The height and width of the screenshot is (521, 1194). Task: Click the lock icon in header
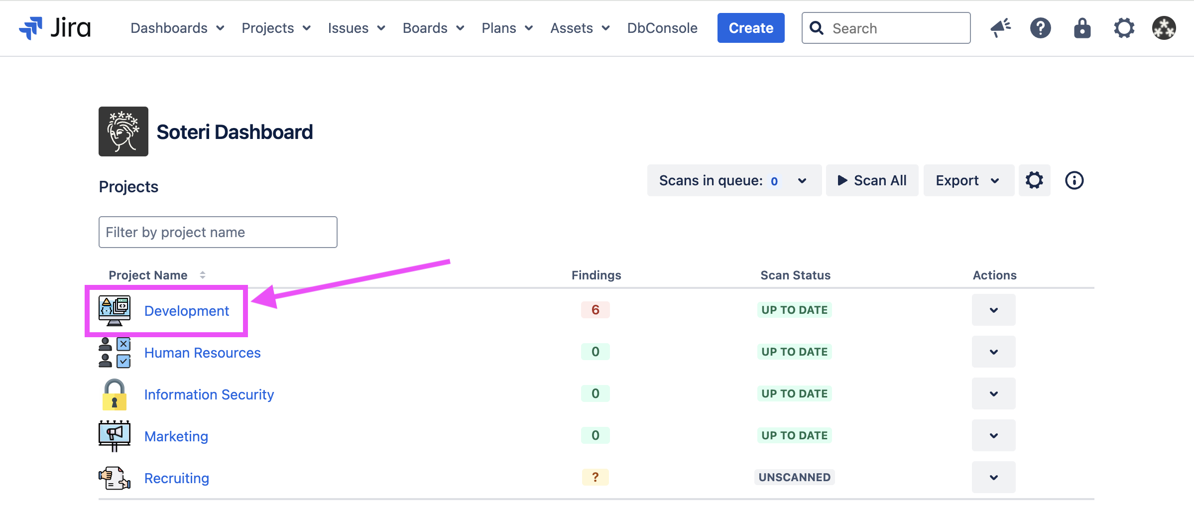(x=1082, y=28)
